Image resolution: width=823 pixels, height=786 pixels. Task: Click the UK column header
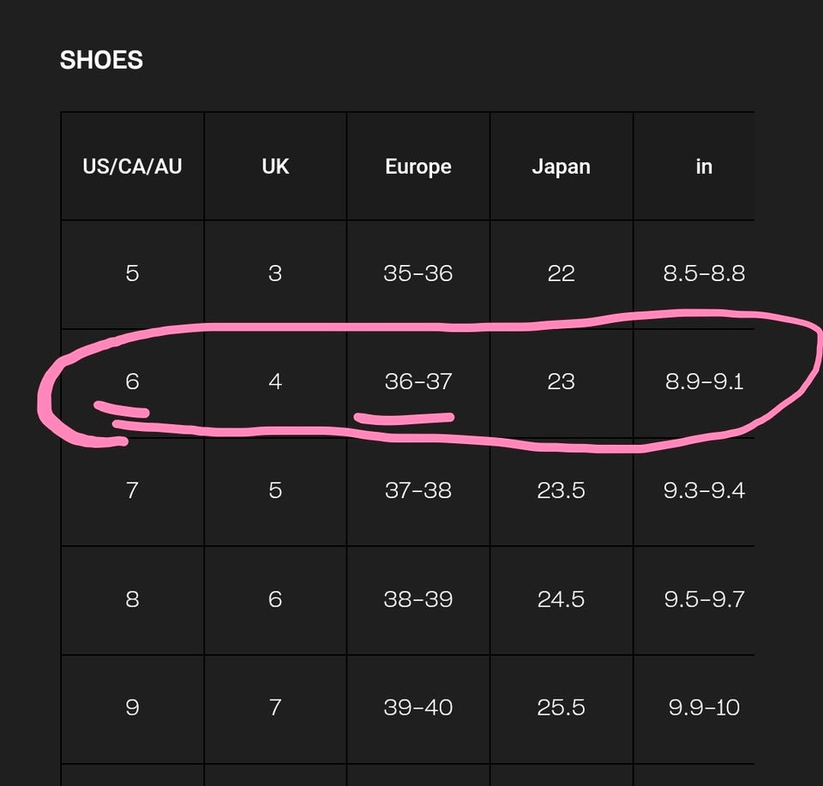[x=275, y=166]
